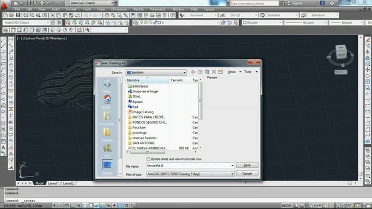The height and width of the screenshot is (209, 372).
Task: Click the Up one level folder icon
Action: tap(200, 72)
